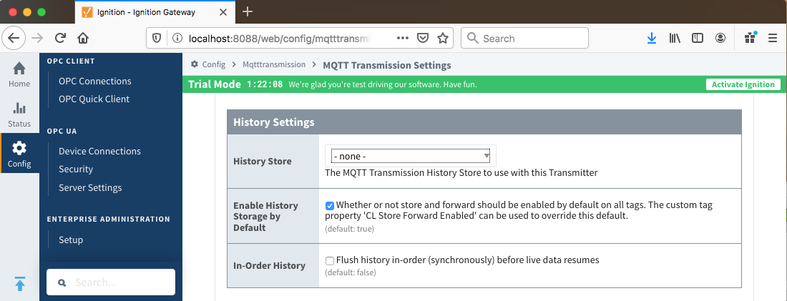Viewport: 787px width, 301px height.
Task: Click the collapse menu arrow icon at bottom-left
Action: point(19,283)
